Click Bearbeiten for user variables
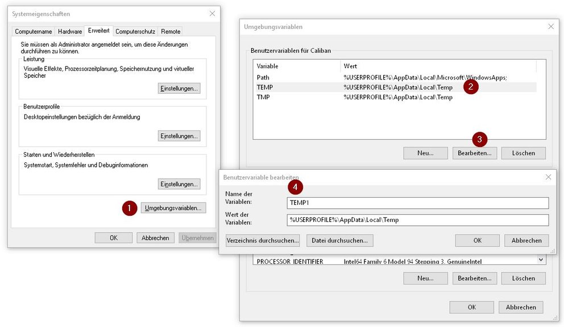The width and height of the screenshot is (564, 327). [x=475, y=153]
